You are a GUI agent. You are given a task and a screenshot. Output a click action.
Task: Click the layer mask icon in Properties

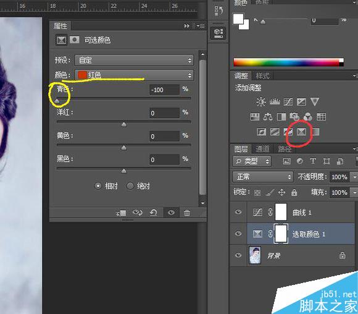[x=75, y=40]
